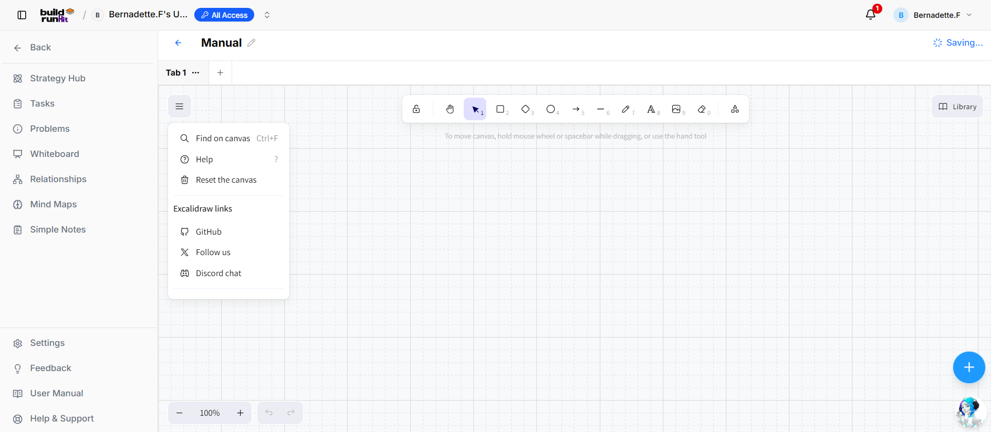Open the Bernadette.F's workspace name
The height and width of the screenshot is (432, 991).
148,15
